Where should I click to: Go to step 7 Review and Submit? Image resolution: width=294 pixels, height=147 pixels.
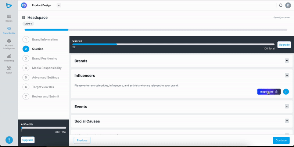(41, 97)
